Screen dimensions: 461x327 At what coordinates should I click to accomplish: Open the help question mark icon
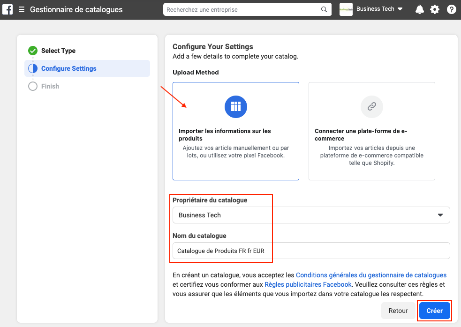(451, 9)
